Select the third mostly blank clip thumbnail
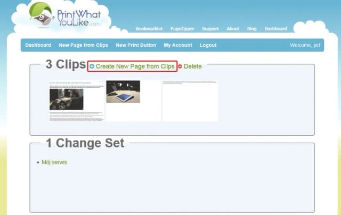 190,101
